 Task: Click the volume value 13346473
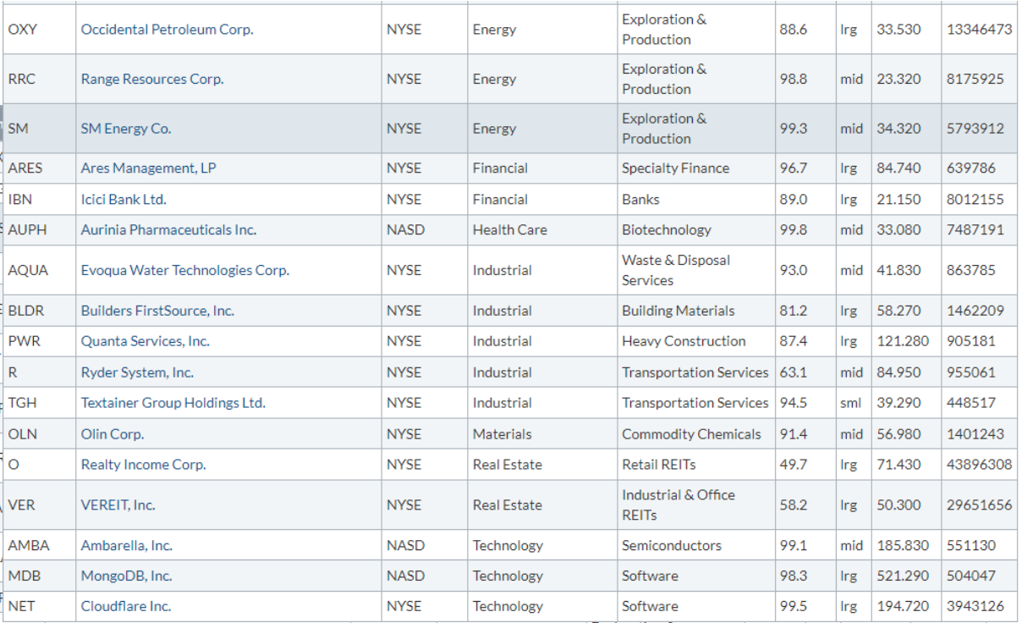pyautogui.click(x=979, y=30)
